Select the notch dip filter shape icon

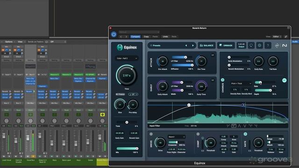tap(245, 126)
